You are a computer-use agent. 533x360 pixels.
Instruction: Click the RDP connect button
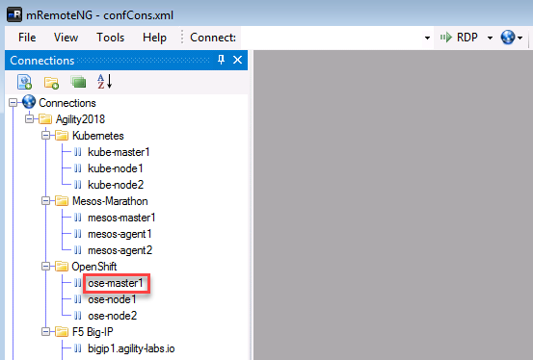(x=460, y=37)
